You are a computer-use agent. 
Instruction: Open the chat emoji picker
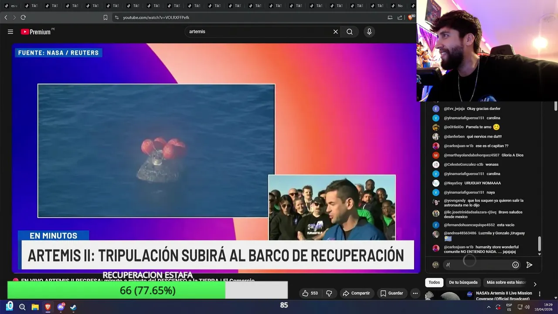coord(515,265)
